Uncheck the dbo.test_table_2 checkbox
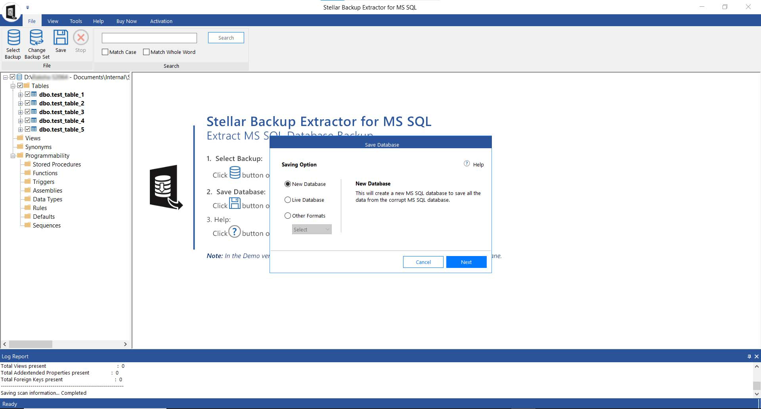The height and width of the screenshot is (409, 761). (x=27, y=103)
